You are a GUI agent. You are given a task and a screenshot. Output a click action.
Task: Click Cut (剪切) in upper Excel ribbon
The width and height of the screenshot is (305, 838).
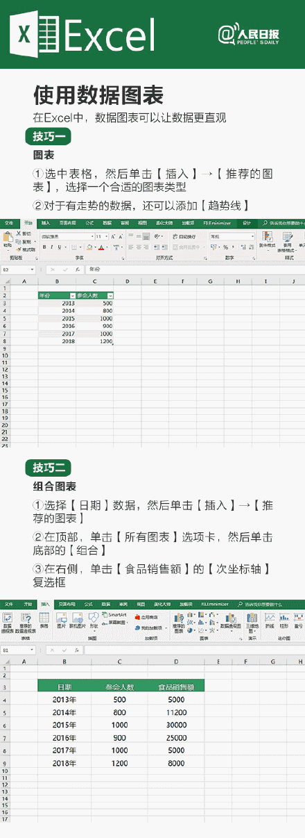pos(23,233)
